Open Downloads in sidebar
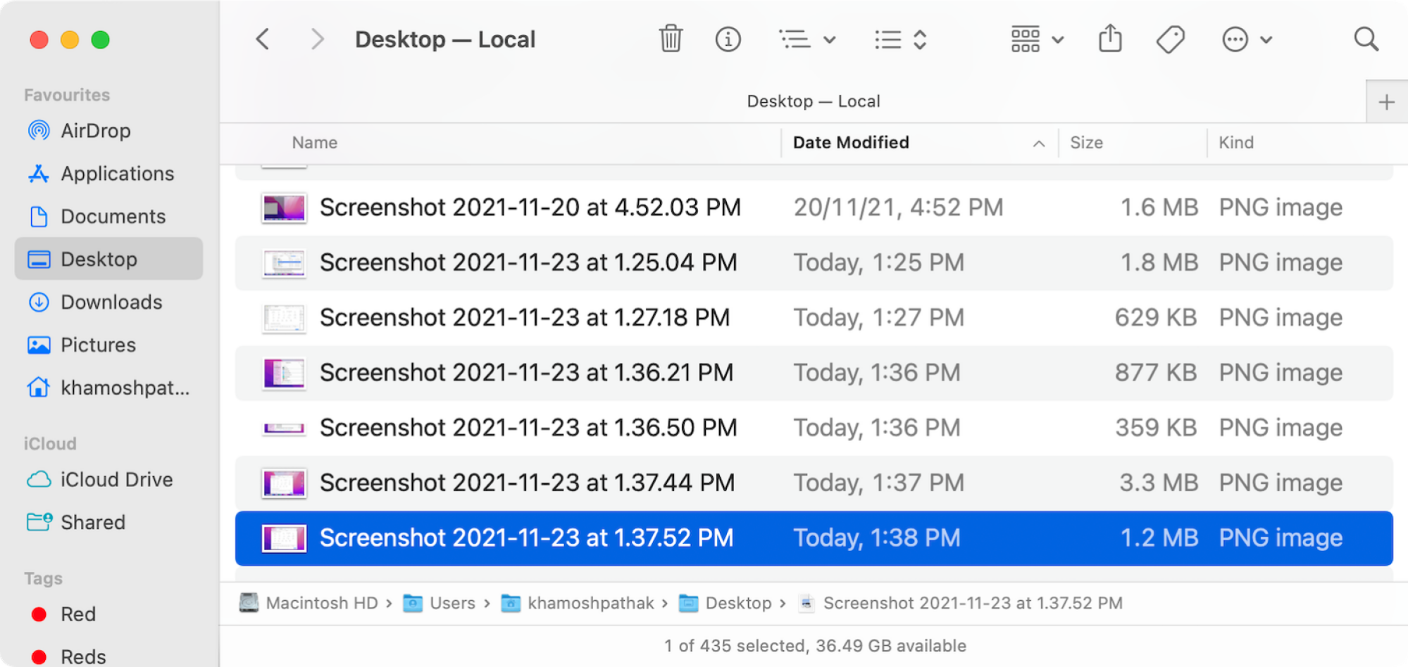This screenshot has width=1408, height=667. coord(108,303)
